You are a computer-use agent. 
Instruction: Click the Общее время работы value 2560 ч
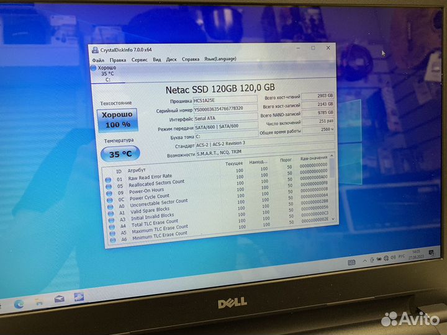pos(318,129)
